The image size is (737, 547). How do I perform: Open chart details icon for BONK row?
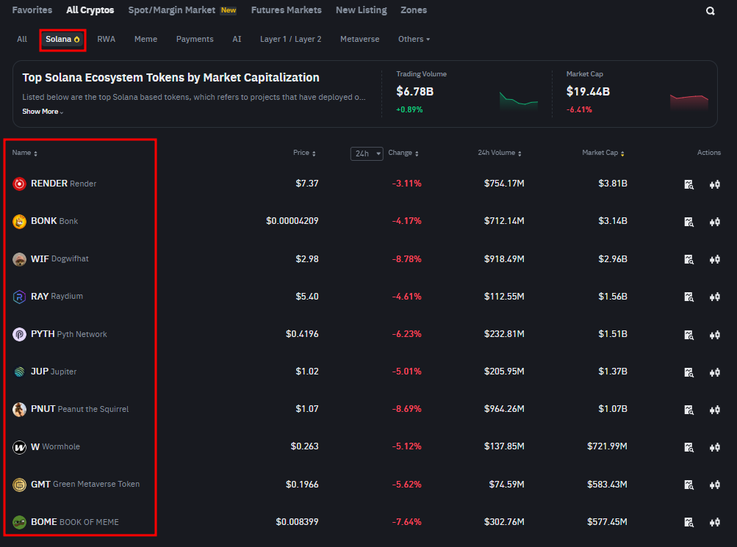click(x=689, y=222)
